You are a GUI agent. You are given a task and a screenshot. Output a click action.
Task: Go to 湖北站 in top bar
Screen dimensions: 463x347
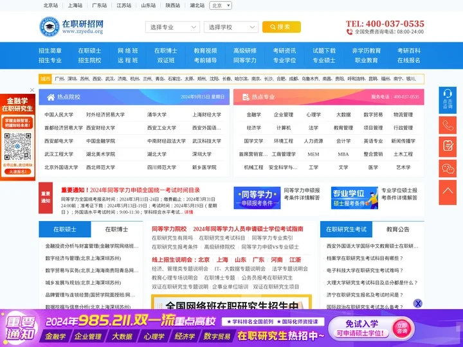(197, 6)
